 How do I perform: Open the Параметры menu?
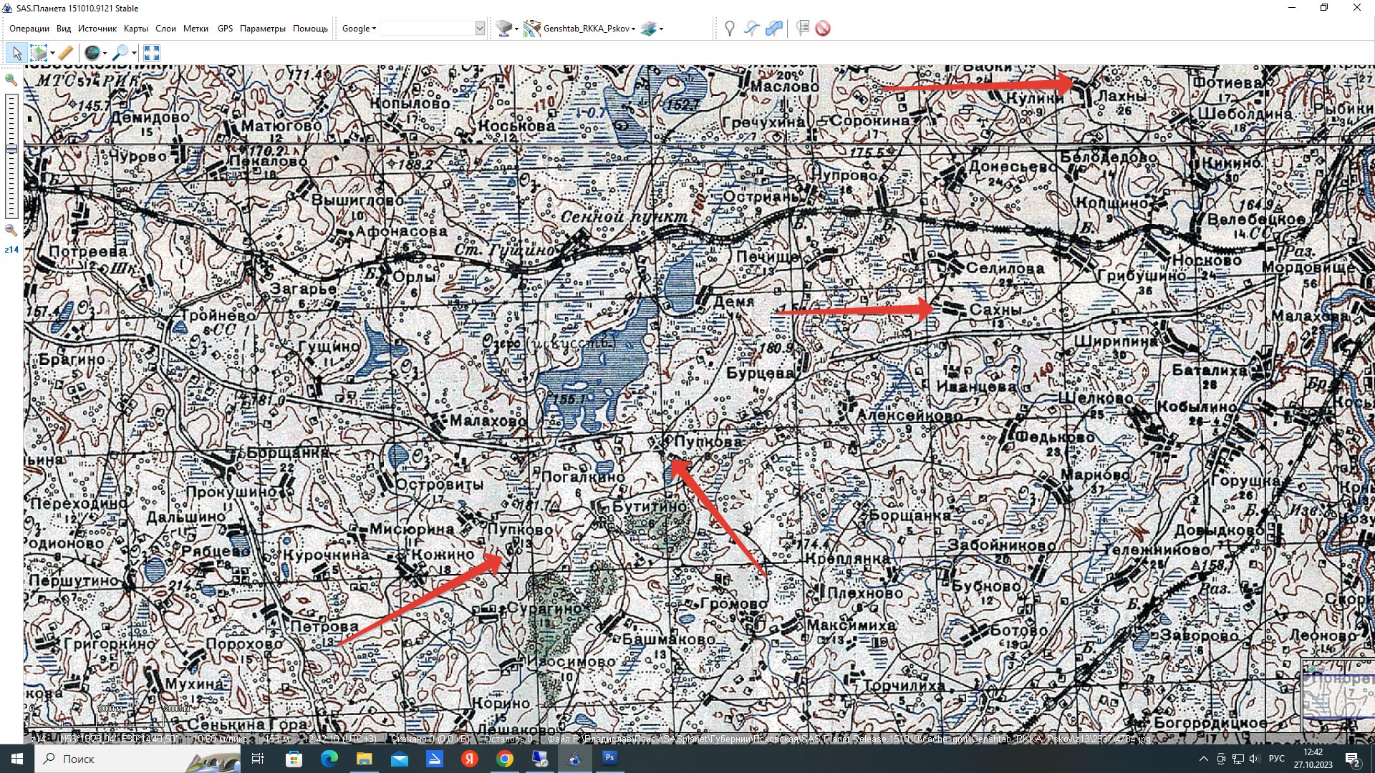pos(262,29)
